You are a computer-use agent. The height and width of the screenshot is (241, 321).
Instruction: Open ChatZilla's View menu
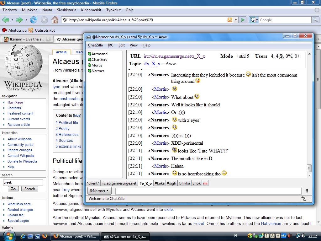point(134,45)
